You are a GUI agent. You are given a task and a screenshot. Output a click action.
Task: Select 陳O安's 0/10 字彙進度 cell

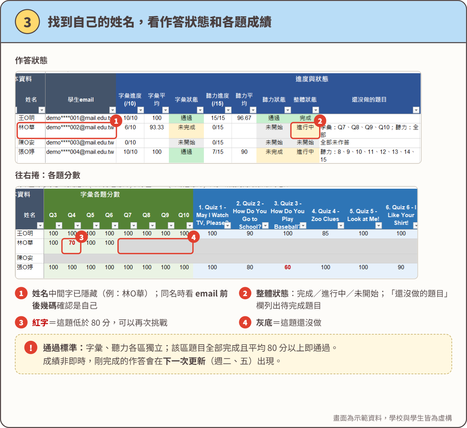click(x=130, y=142)
